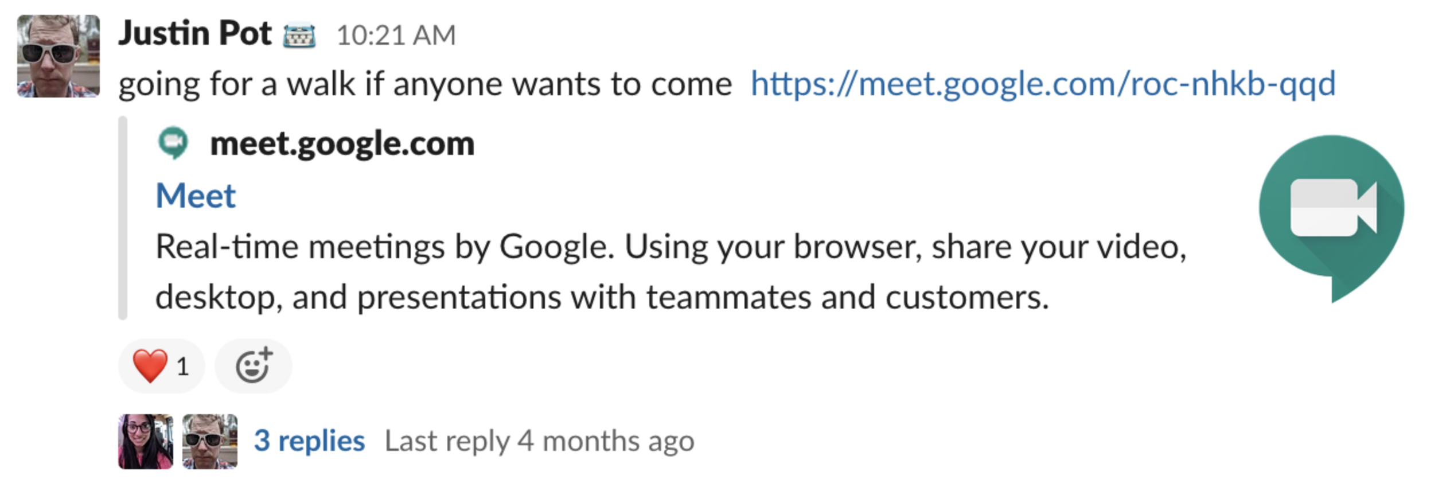Click the going for a walk message text

pyautogui.click(x=425, y=84)
